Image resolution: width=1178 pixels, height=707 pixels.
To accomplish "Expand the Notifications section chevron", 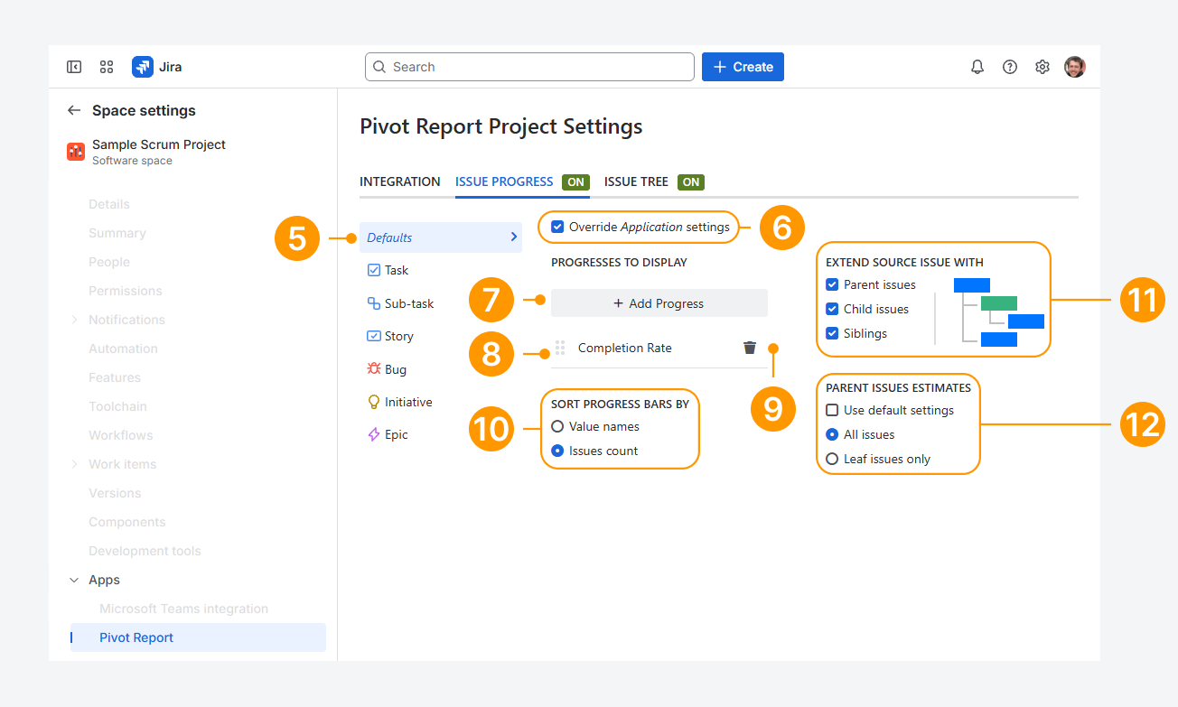I will click(74, 320).
